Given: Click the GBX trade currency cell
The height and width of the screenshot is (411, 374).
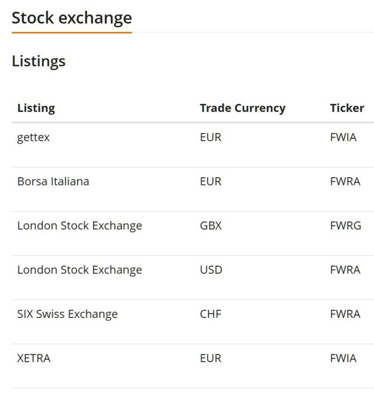Looking at the screenshot, I should [x=211, y=226].
